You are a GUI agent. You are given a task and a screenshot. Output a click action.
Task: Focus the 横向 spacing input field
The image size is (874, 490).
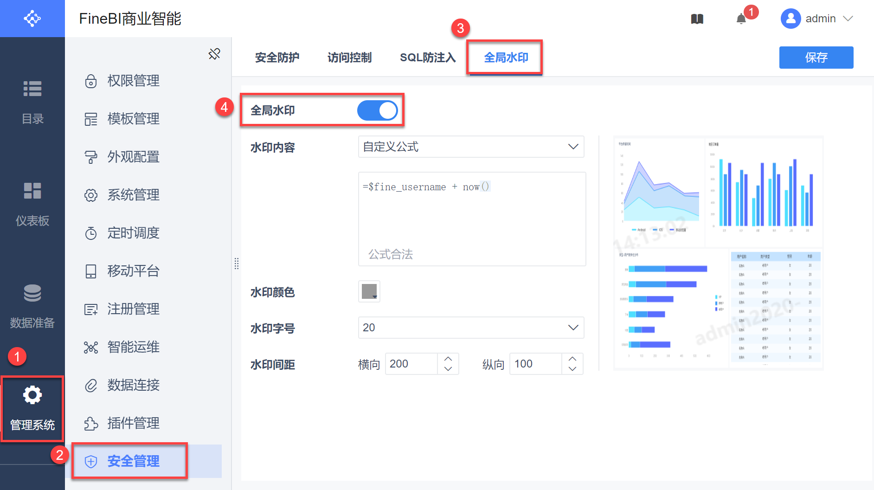point(411,364)
